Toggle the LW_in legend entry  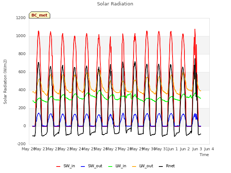click(117, 166)
